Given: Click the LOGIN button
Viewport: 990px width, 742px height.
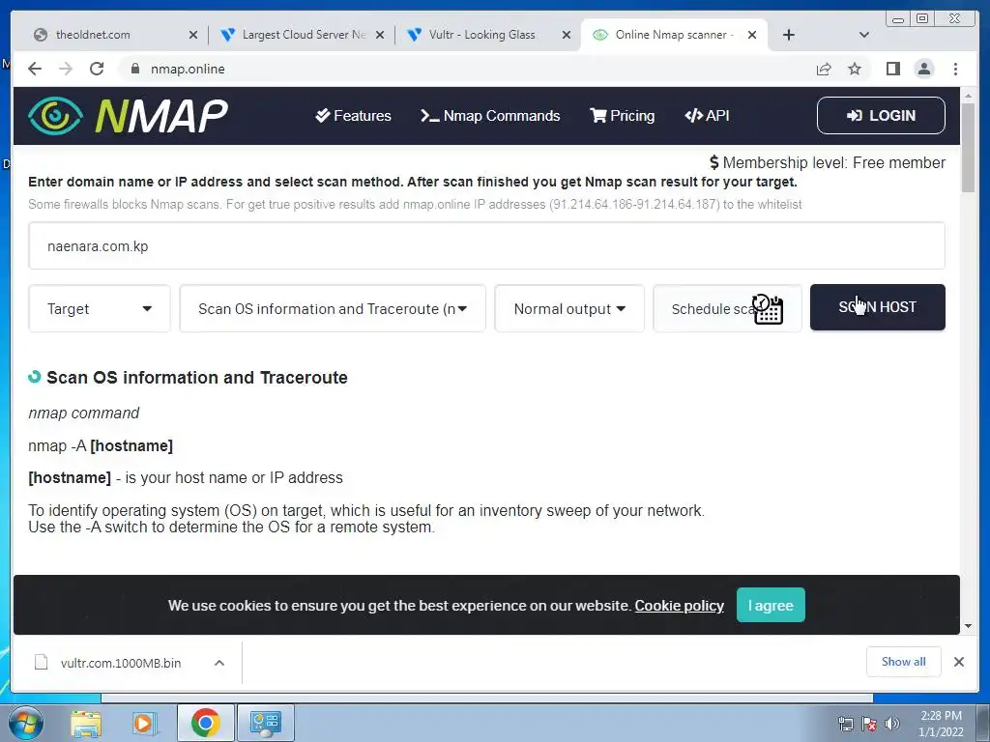Looking at the screenshot, I should (x=881, y=116).
